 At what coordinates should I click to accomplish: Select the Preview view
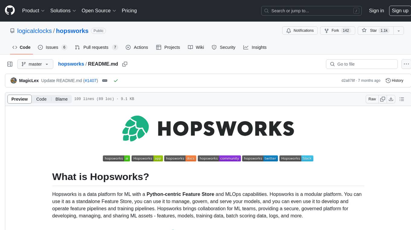20,99
